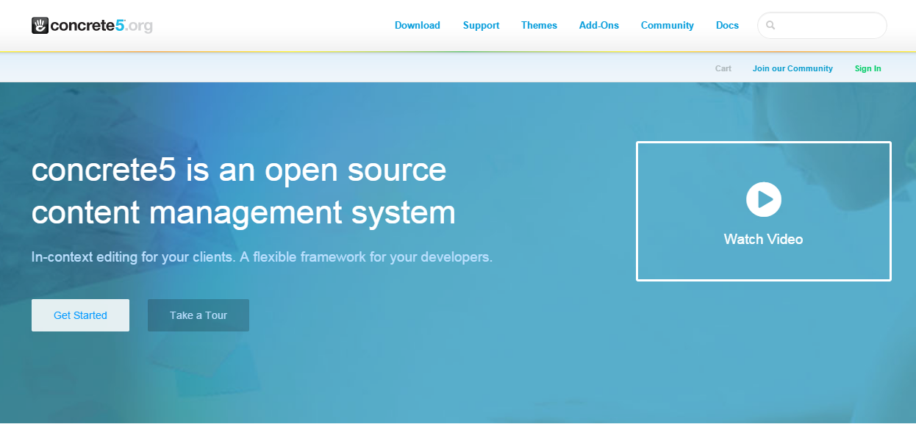Screen dimensions: 916x427
Task: Click the concrete5.org logo
Action: [x=92, y=26]
